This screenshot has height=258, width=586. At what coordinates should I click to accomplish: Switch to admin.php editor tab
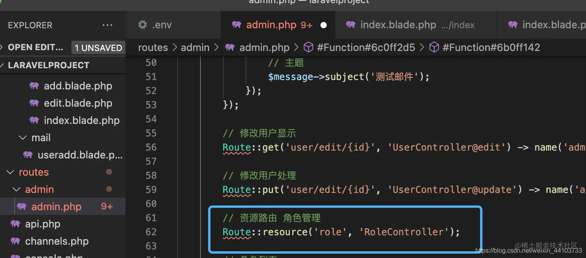pos(278,25)
